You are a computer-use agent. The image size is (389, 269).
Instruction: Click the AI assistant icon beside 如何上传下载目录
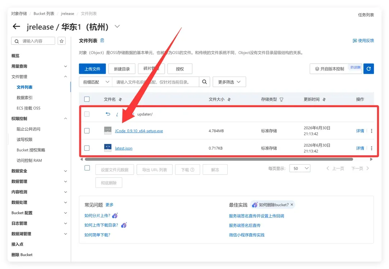click(x=124, y=225)
